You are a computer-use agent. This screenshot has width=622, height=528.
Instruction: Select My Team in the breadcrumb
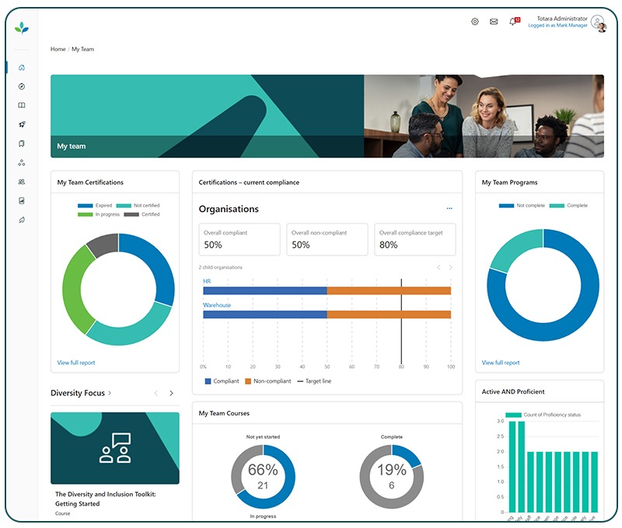click(82, 49)
